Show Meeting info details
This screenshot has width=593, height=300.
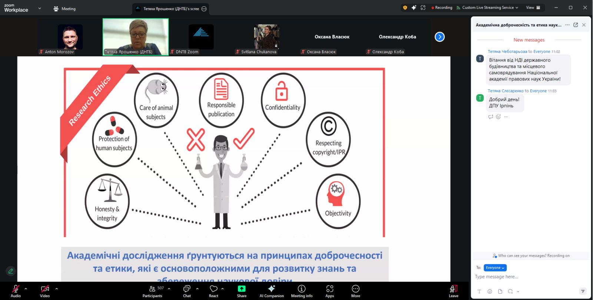(x=302, y=290)
